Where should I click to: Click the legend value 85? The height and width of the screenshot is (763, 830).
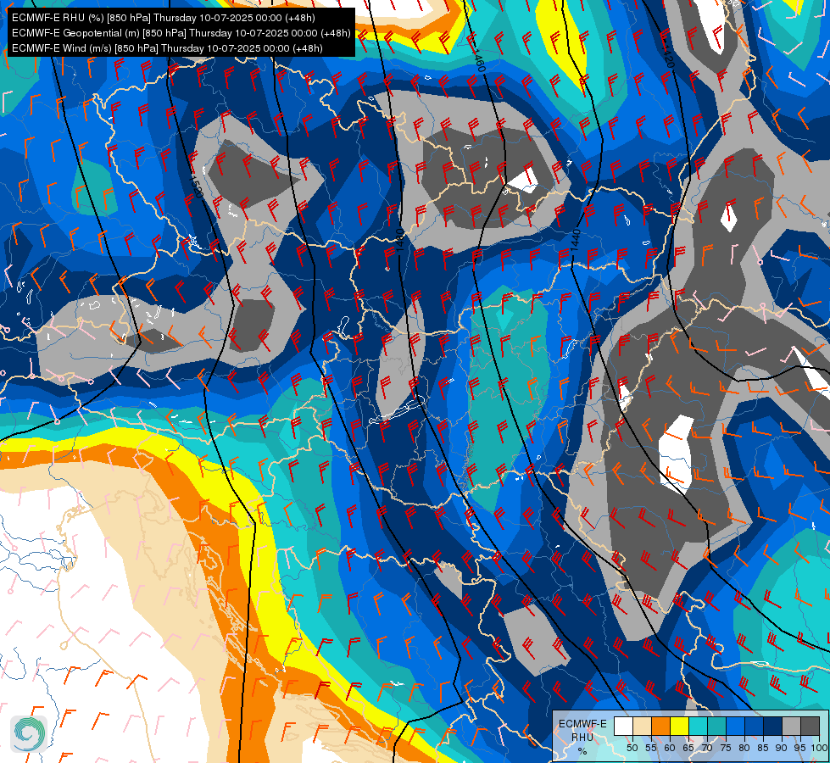[x=763, y=748]
